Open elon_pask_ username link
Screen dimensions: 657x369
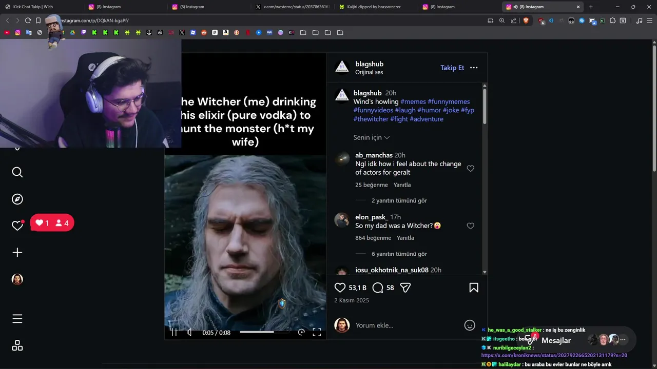coord(372,217)
